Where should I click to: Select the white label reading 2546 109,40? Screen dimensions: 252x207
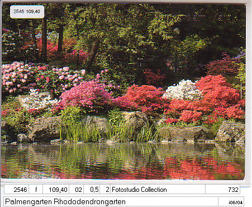coord(27,12)
